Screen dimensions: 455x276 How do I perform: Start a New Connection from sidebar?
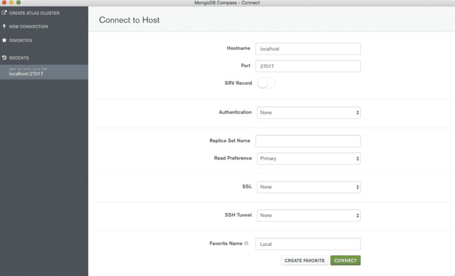[29, 27]
